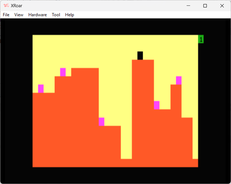Click the XRoar window title text
231x184 pixels.
pyautogui.click(x=16, y=5)
